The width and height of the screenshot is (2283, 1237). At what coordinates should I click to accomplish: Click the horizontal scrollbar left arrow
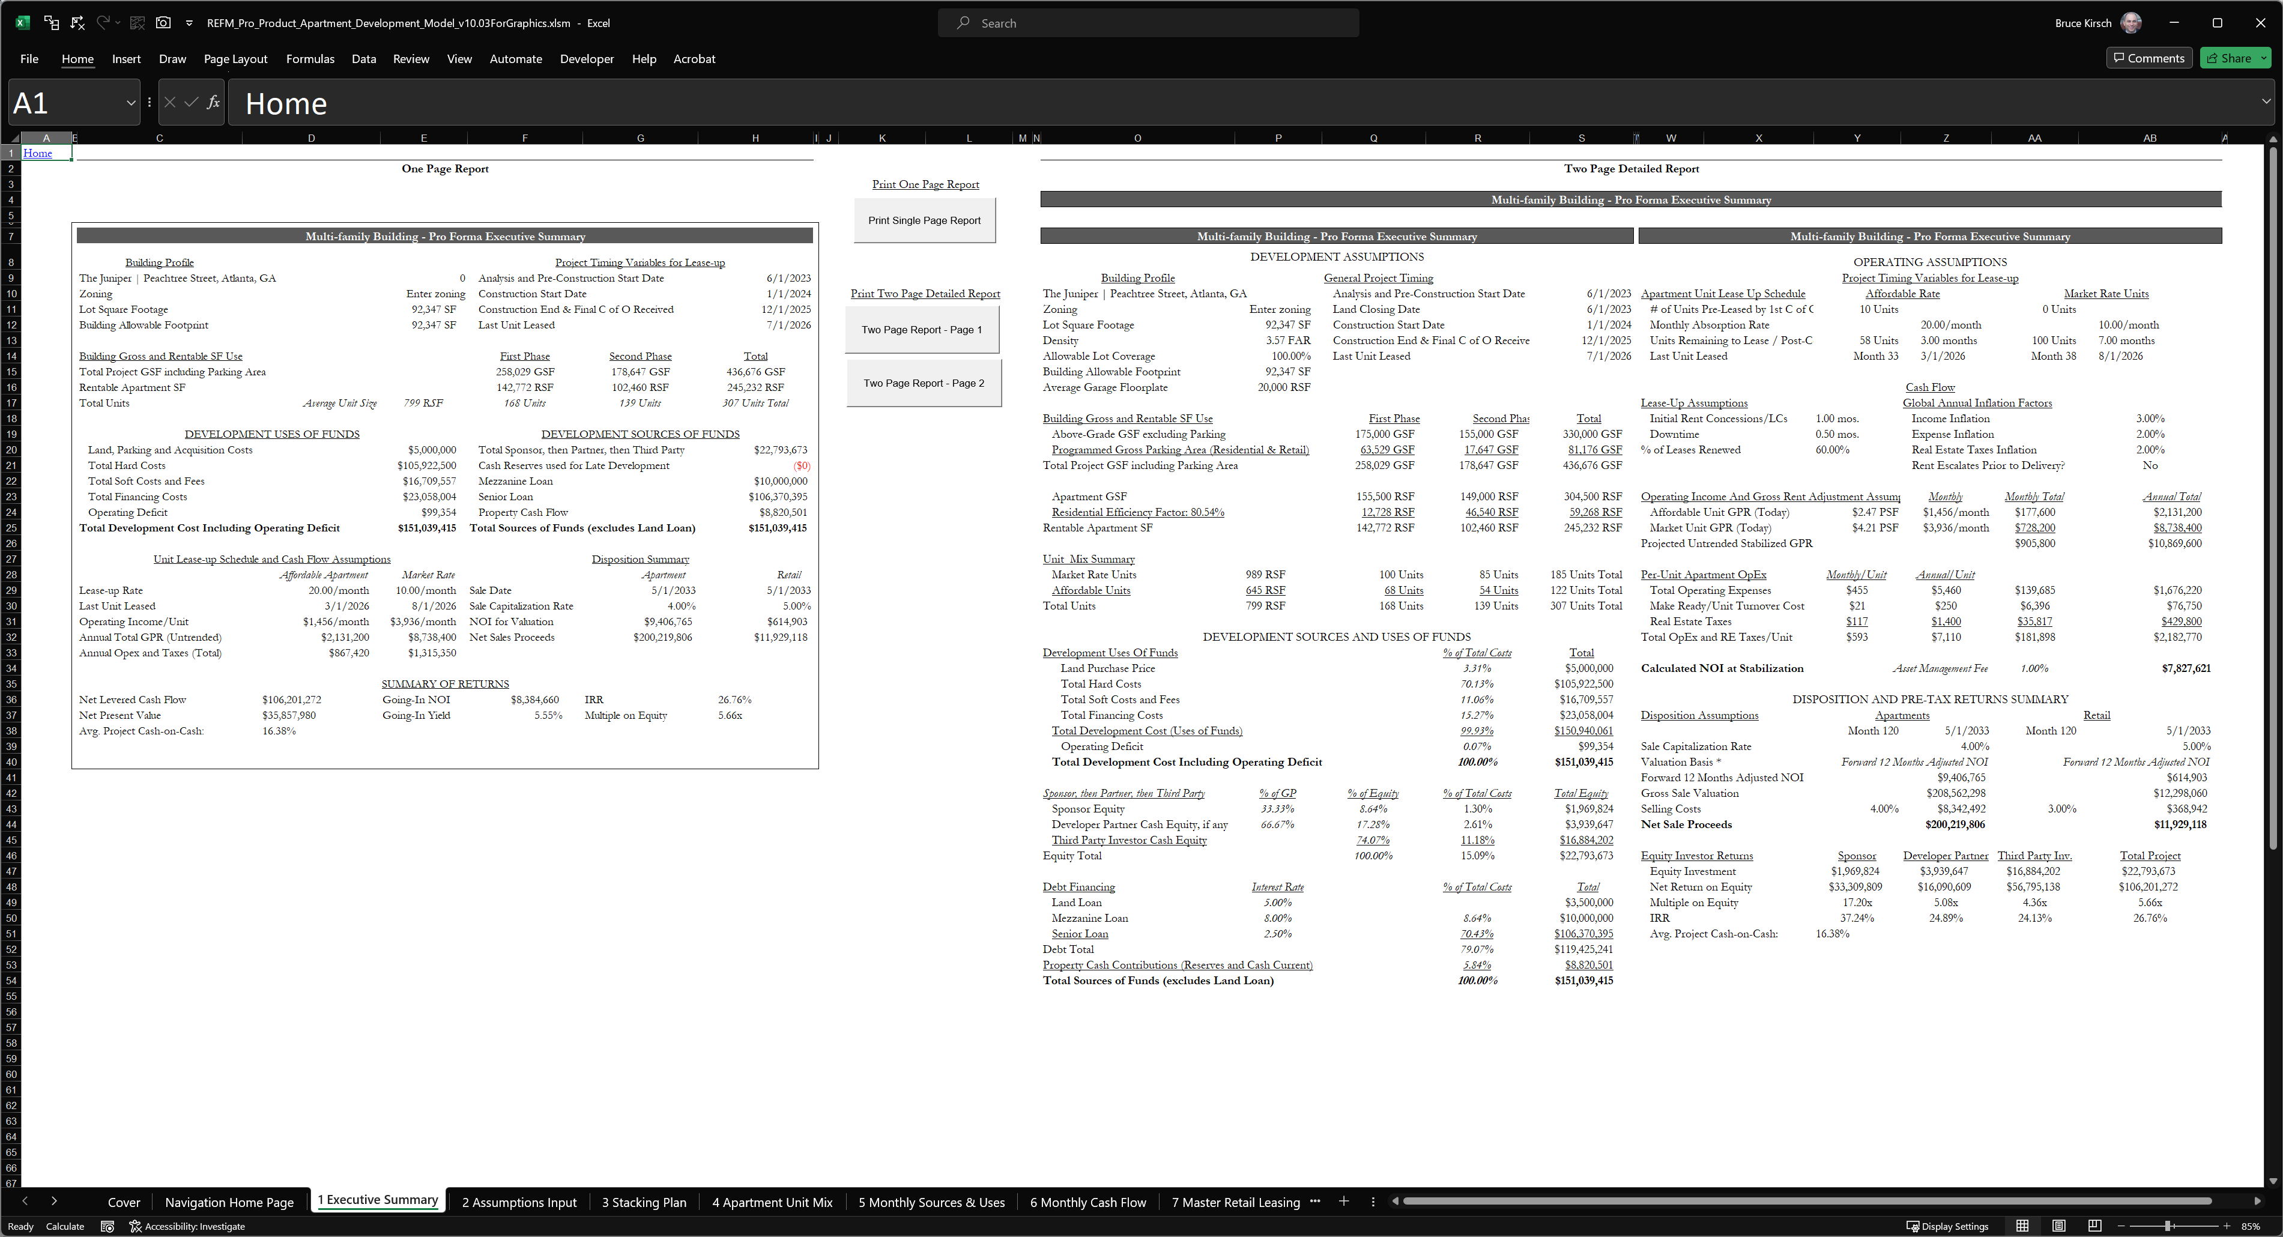point(1396,1202)
